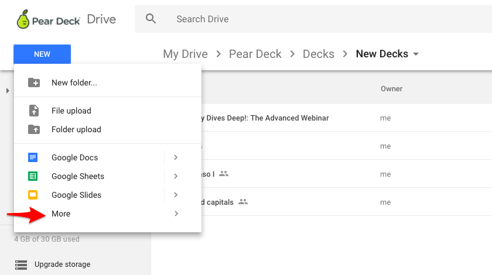Click the blue NEW button
This screenshot has width=492, height=275.
(42, 54)
